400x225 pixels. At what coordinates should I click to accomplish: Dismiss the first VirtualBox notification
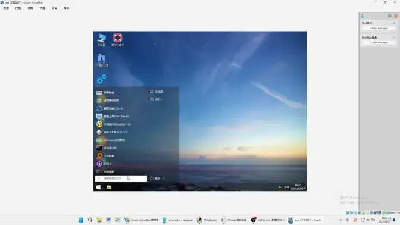click(394, 23)
